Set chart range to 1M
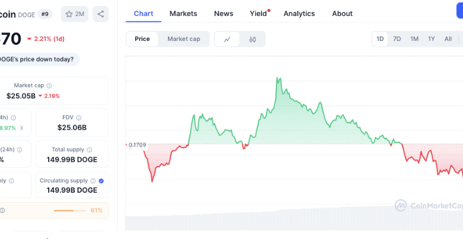The image size is (463, 239). click(414, 39)
